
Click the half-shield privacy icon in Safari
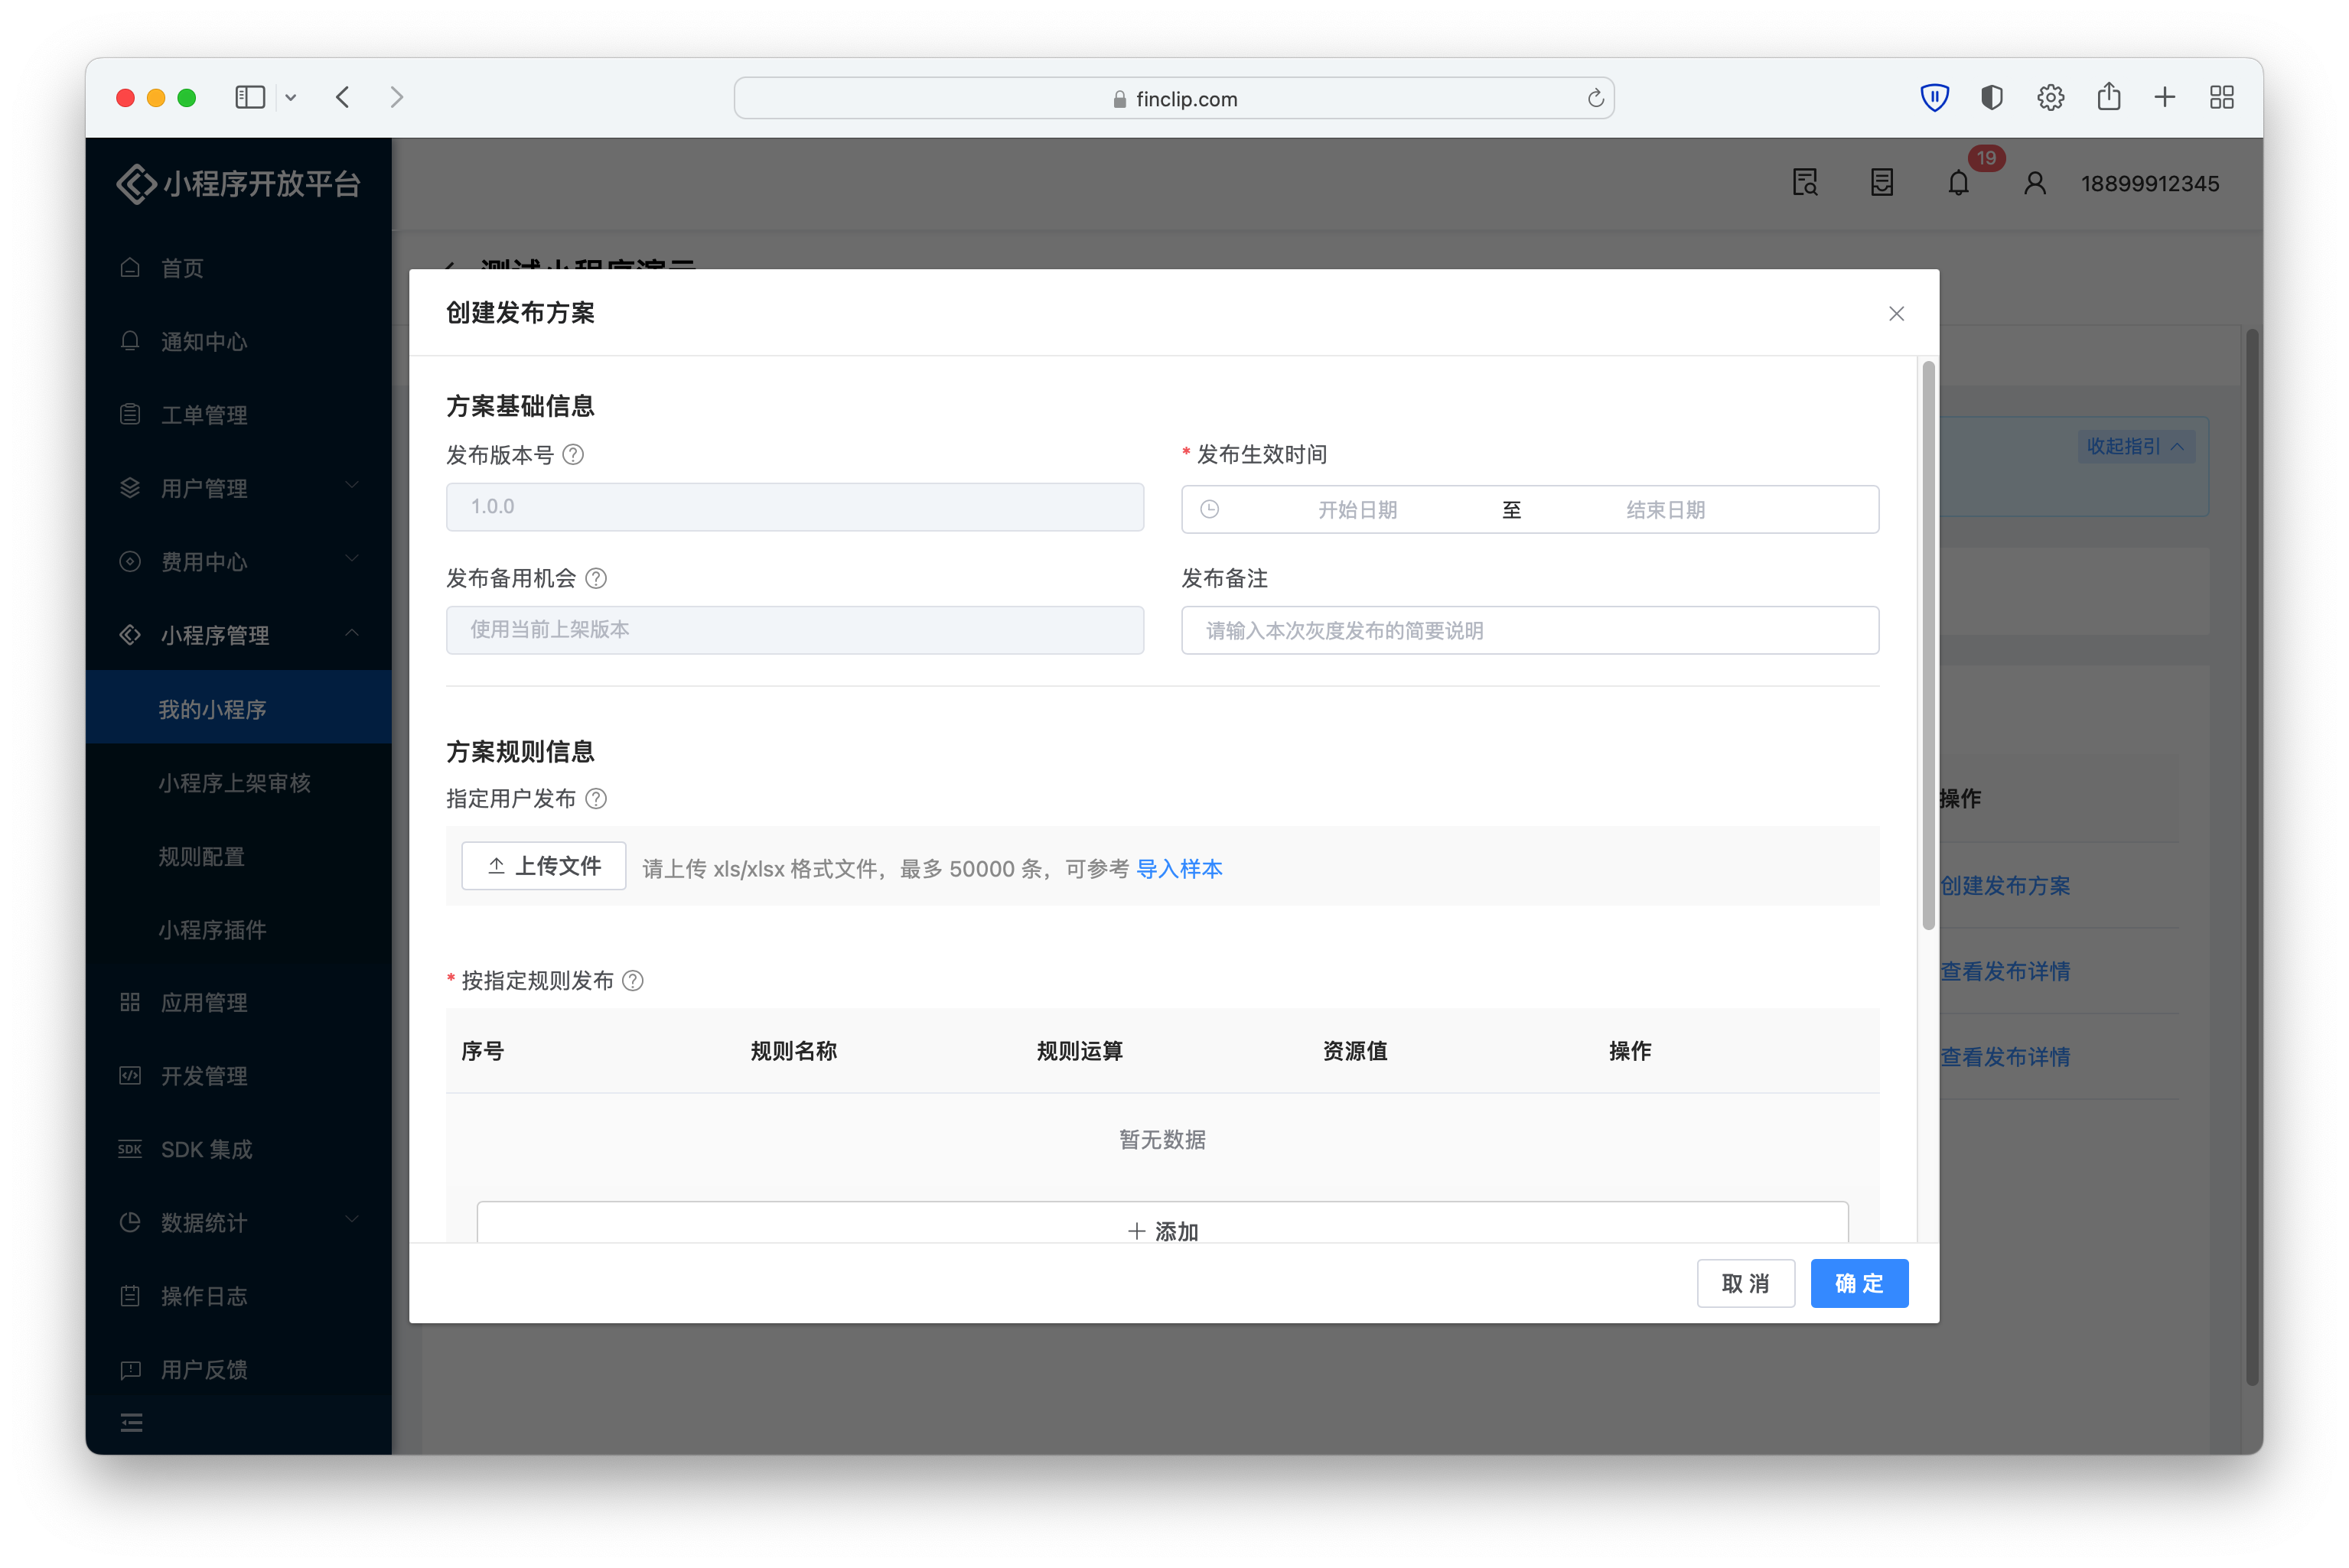1992,97
